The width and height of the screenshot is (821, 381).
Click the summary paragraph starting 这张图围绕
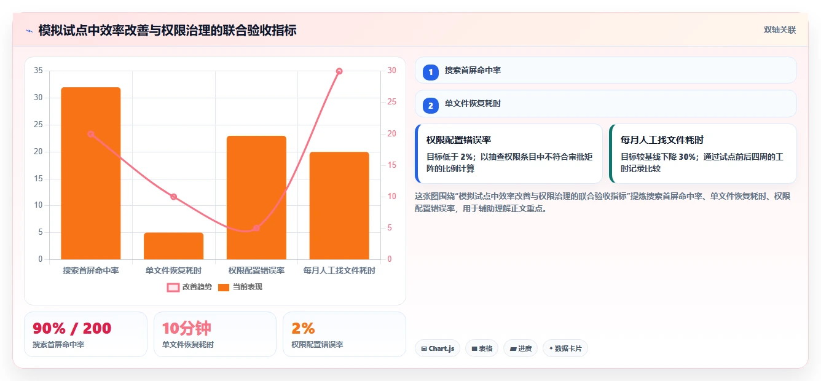[603, 202]
